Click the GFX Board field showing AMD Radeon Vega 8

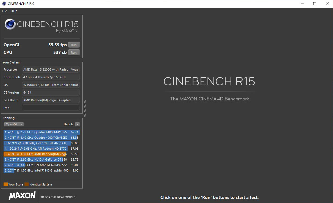pyautogui.click(x=51, y=100)
